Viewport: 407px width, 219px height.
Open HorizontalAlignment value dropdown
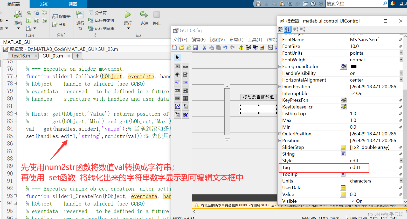(x=401, y=80)
